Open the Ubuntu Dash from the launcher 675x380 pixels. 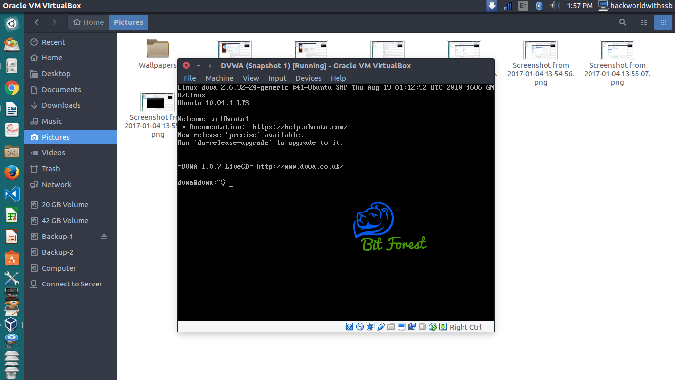[x=12, y=23]
